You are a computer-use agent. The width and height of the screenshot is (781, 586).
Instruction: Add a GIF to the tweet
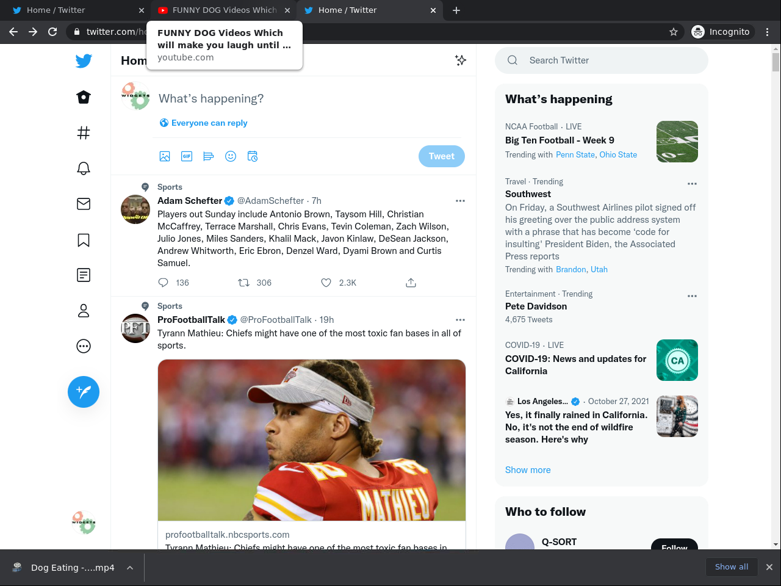[187, 156]
